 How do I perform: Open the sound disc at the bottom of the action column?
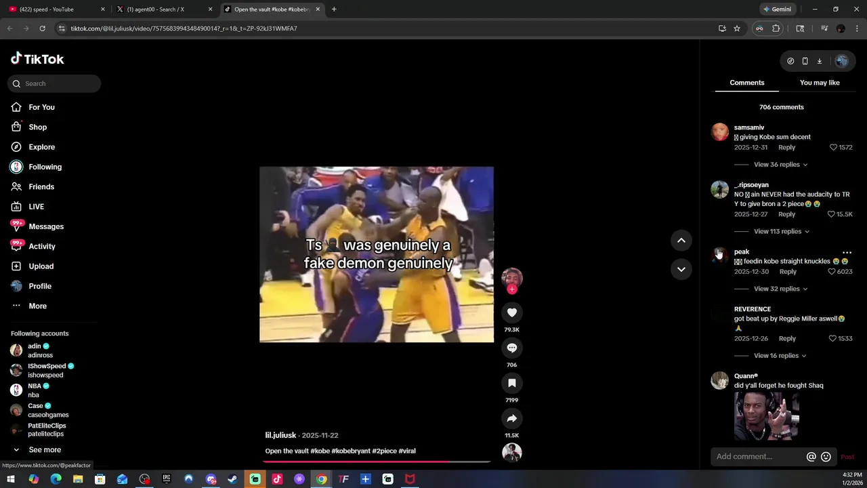click(x=512, y=452)
